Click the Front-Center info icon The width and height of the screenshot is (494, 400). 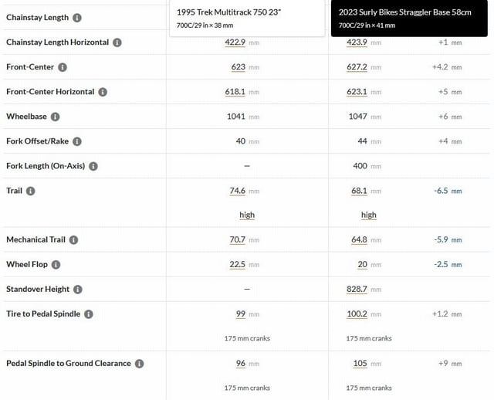[x=63, y=67]
